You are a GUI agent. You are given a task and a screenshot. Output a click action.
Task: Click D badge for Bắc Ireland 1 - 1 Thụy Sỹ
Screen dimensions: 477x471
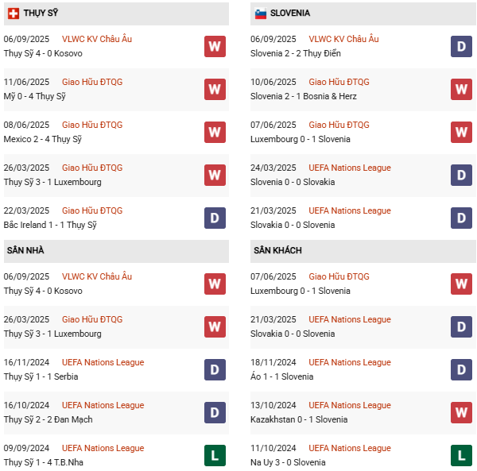(x=215, y=218)
